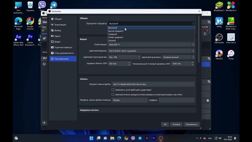Enable Заменять, если файл уже существует
The image size is (252, 142).
(113, 90)
